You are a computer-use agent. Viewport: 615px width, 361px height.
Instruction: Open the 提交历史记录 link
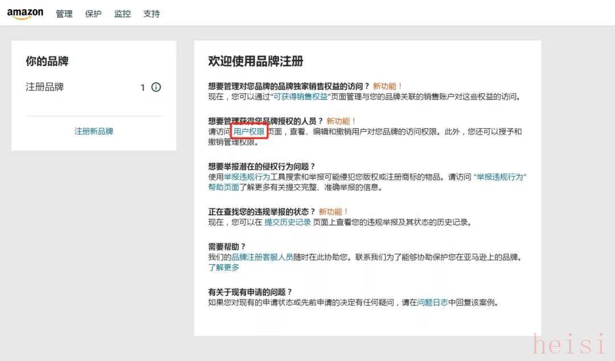(x=288, y=222)
